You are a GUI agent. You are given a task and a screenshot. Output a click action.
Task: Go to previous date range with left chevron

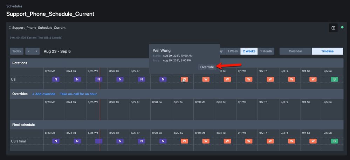pos(29,51)
